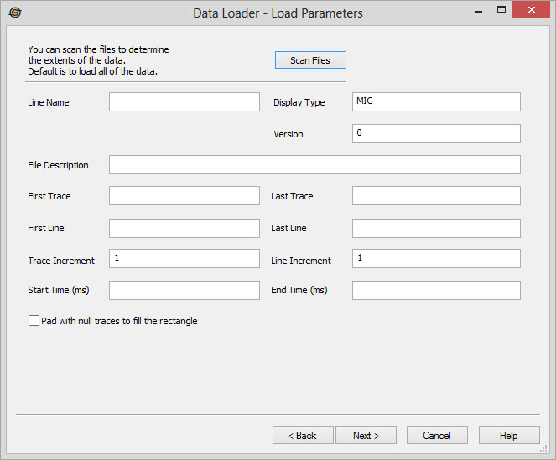Click inside the First Line field
Image resolution: width=556 pixels, height=460 pixels.
[x=184, y=228]
